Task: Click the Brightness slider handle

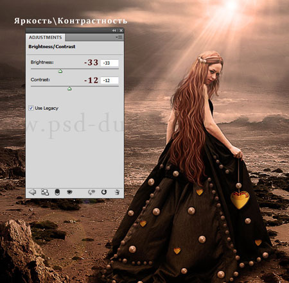Action: click(60, 71)
